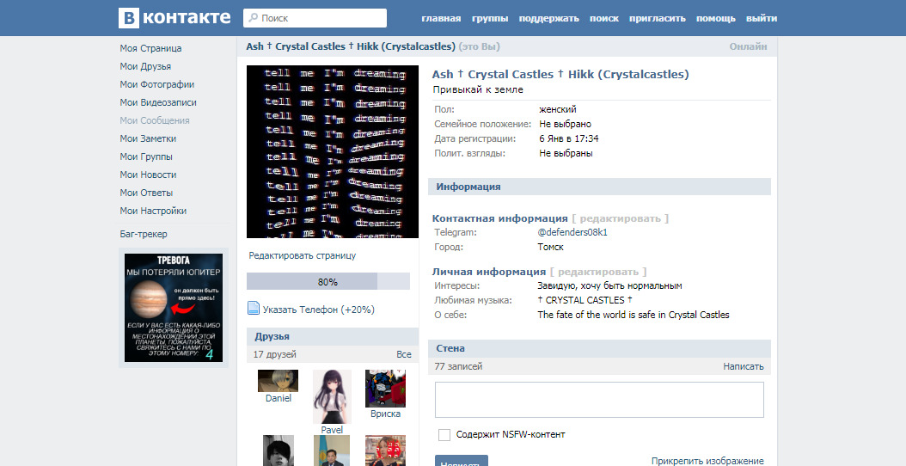The image size is (906, 466).
Task: Open Вриска's friend avatar
Action: 385,389
